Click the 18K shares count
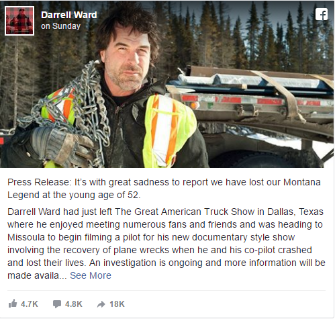Screen dimensions: 335x319 pos(117,304)
